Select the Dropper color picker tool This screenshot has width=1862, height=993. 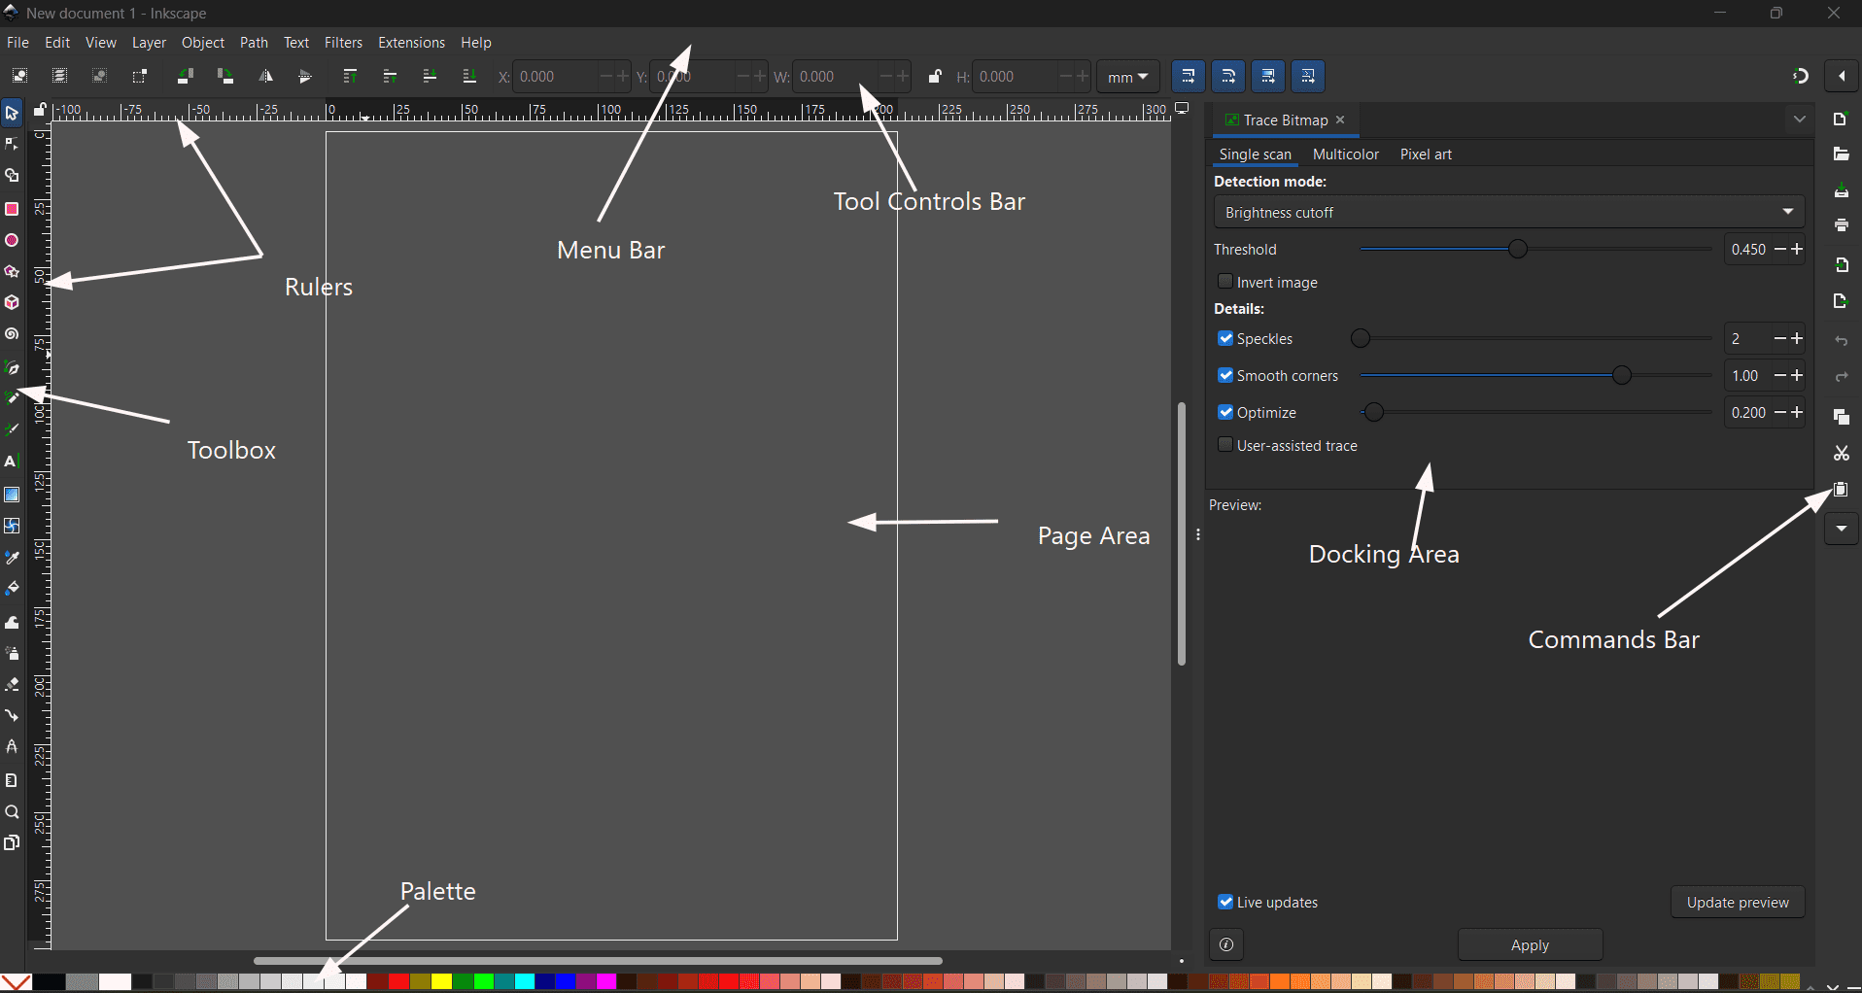coord(12,558)
